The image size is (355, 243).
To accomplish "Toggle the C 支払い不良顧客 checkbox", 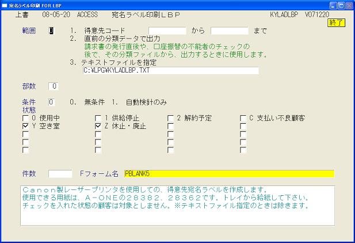I will (243, 118).
